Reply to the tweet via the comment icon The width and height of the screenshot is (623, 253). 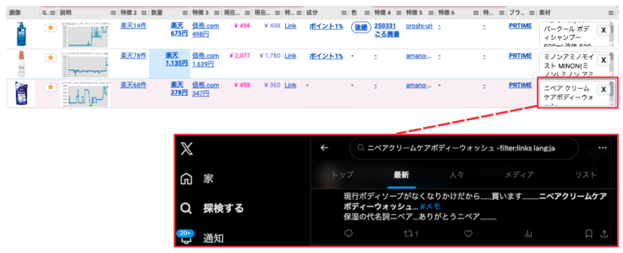pyautogui.click(x=349, y=233)
